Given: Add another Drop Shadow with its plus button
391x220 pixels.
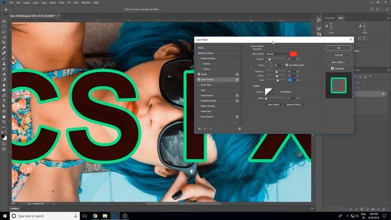Looking at the screenshot, I should 237,117.
